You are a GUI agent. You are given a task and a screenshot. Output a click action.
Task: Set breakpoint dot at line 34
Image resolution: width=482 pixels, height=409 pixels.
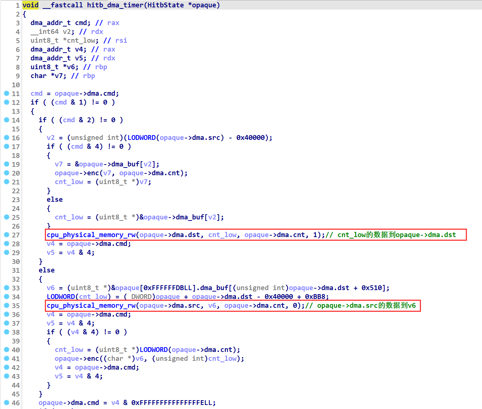click(7, 296)
